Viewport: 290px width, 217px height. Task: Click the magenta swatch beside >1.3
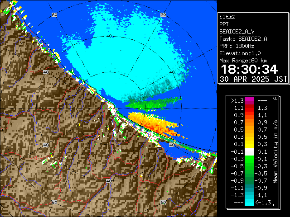click(x=249, y=101)
